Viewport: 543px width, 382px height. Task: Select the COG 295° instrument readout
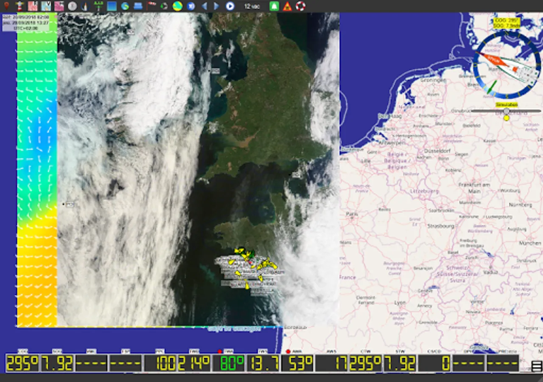pos(22,363)
